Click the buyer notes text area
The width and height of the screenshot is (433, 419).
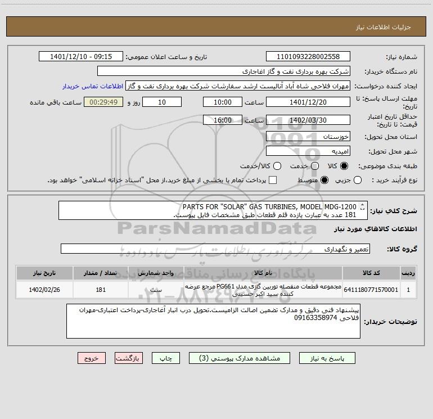pyautogui.click(x=213, y=321)
